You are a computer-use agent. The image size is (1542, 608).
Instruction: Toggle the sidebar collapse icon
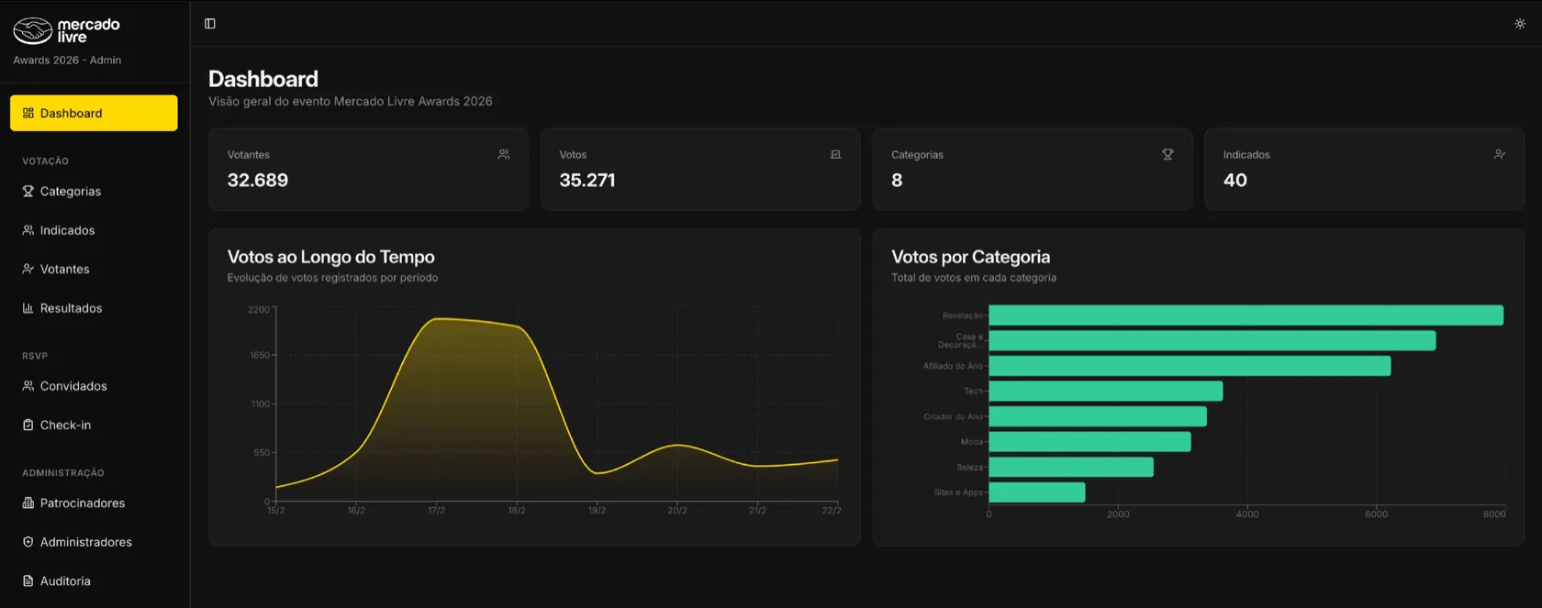[x=210, y=24]
